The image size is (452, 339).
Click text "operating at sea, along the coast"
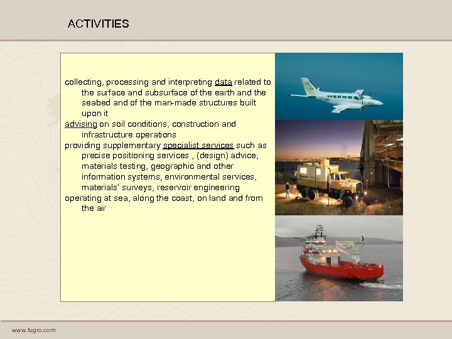[x=129, y=198]
